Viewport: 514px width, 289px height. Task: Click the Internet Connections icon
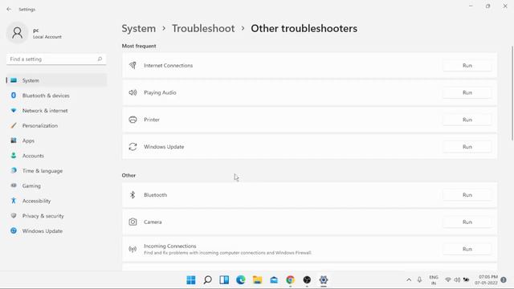pos(133,66)
